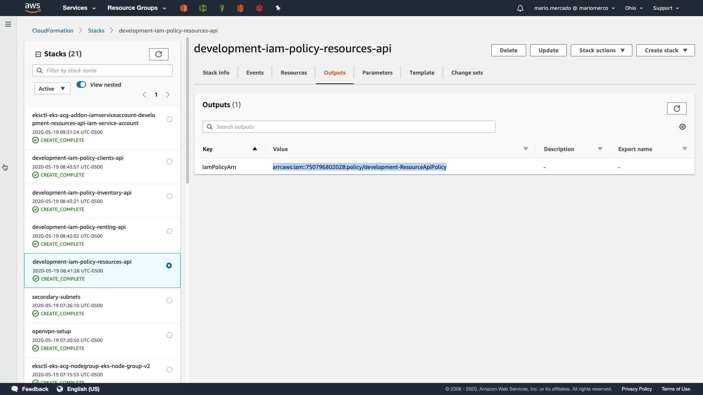The width and height of the screenshot is (703, 395).
Task: Open the hamburger side navigation menu
Action: pos(8,24)
